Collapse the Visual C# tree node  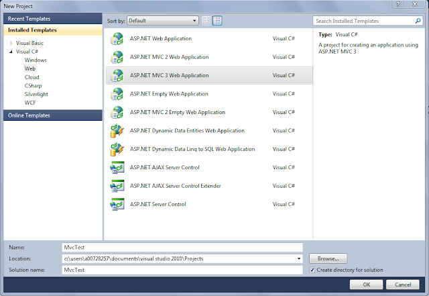11,52
